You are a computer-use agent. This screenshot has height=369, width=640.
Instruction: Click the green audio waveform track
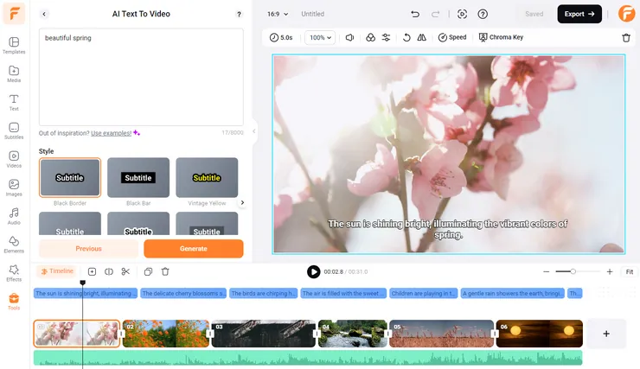click(x=308, y=358)
